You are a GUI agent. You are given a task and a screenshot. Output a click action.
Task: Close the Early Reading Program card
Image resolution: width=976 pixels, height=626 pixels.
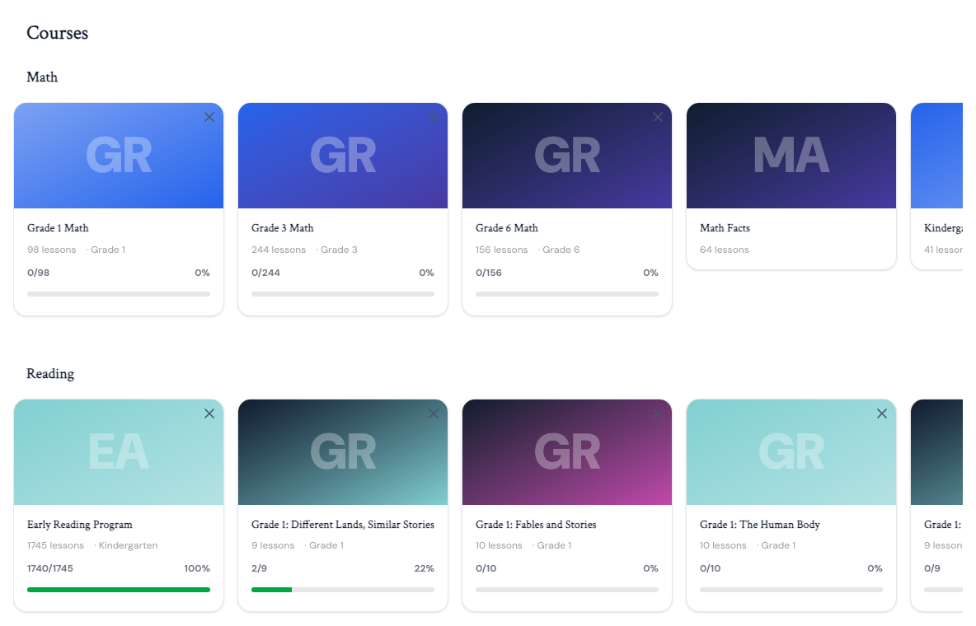click(x=209, y=413)
